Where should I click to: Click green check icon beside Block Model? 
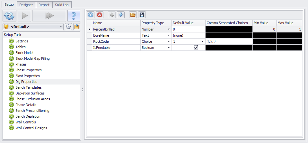[11, 53]
